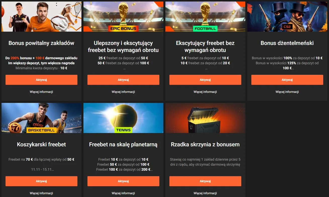Click the FOOTBALL trophy banner image

coord(205,17)
